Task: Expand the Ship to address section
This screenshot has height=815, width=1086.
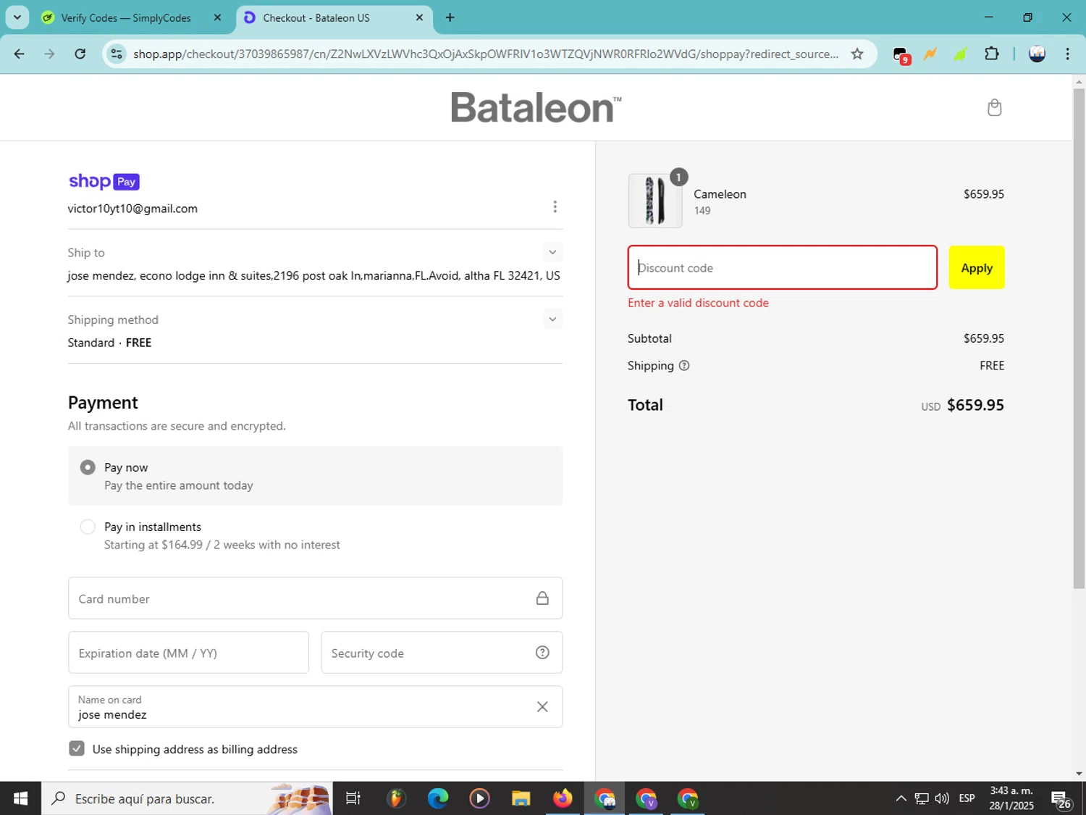Action: 552,252
